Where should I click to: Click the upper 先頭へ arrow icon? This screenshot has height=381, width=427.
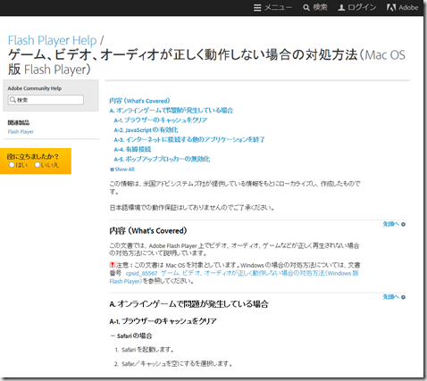(403, 224)
